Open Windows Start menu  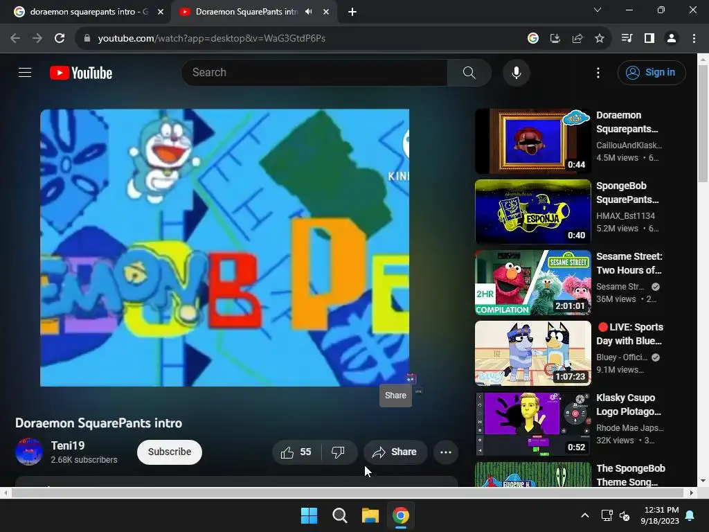[309, 515]
